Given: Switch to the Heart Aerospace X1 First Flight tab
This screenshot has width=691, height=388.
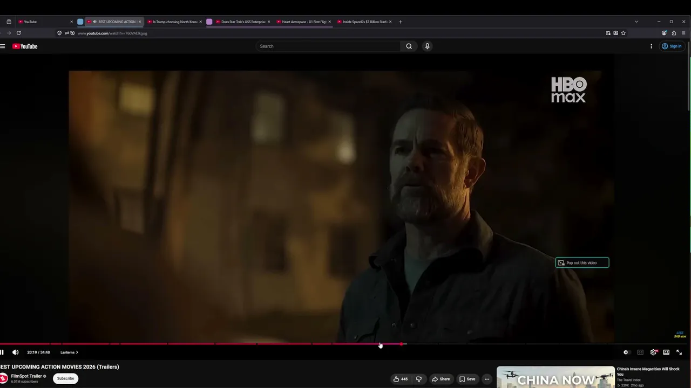Looking at the screenshot, I should pos(303,22).
